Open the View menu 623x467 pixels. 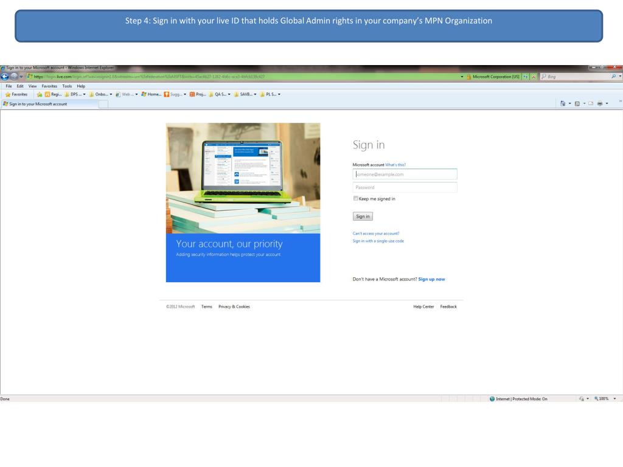click(x=33, y=86)
